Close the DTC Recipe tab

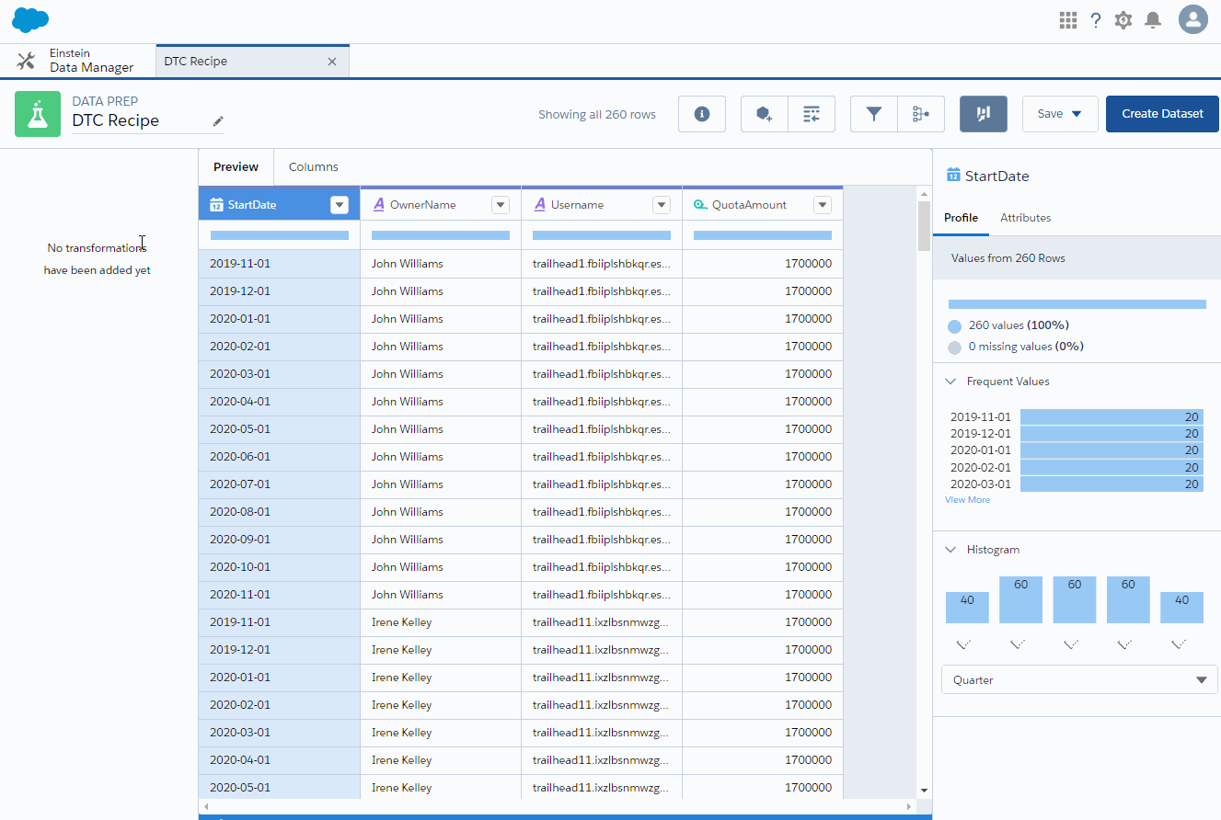pyautogui.click(x=332, y=62)
